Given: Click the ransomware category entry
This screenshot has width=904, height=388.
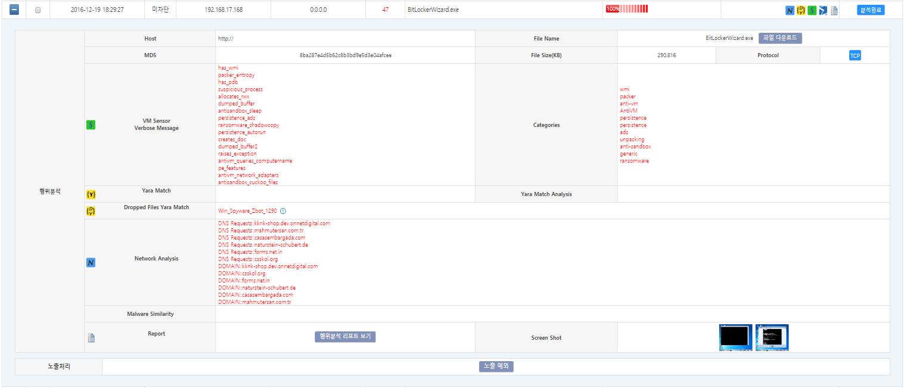Looking at the screenshot, I should tap(634, 161).
